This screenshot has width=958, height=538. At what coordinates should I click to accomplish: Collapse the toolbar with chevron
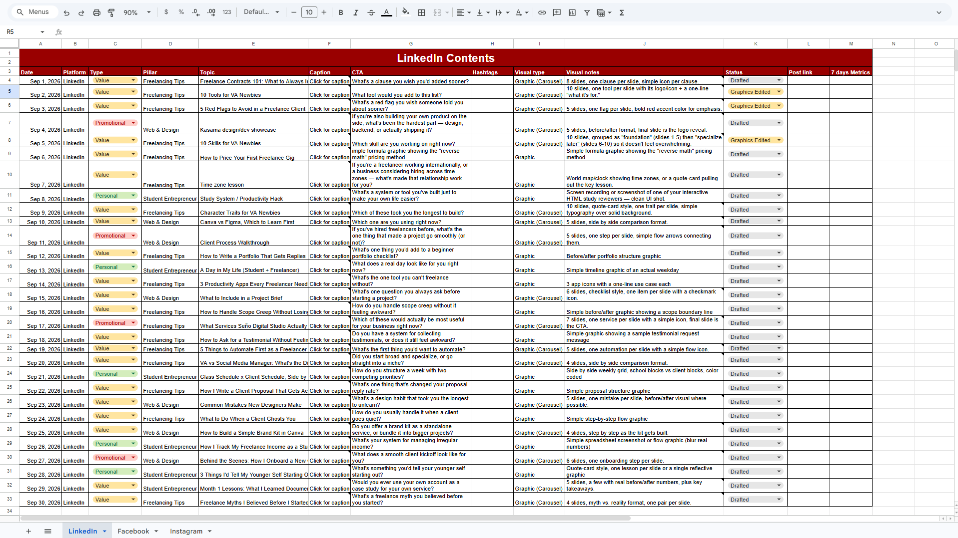pyautogui.click(x=939, y=12)
